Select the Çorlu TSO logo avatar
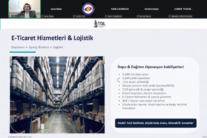This screenshot has width=207, height=138. click(x=88, y=9)
